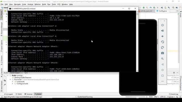The image size is (182, 102).
Task: Open the Help menu
Action: (x=71, y=5)
